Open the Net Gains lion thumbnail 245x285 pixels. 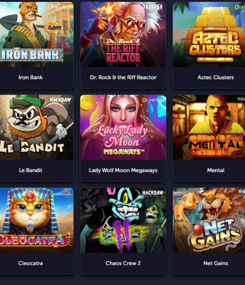pos(209,220)
